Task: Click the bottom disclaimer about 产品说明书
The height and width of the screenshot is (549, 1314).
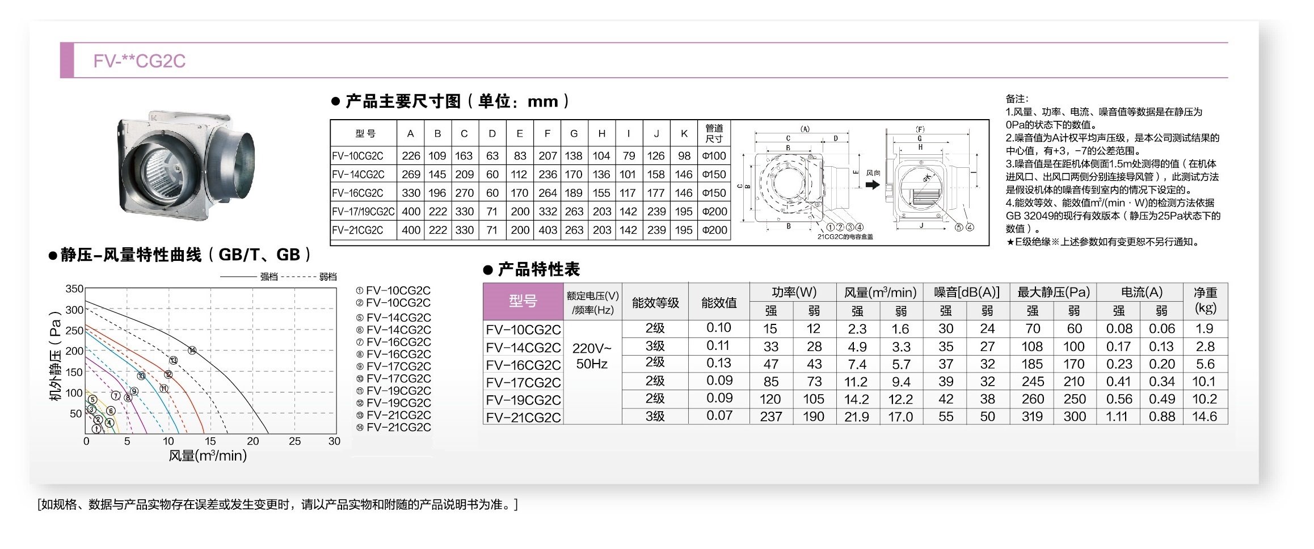Action: pyautogui.click(x=277, y=504)
